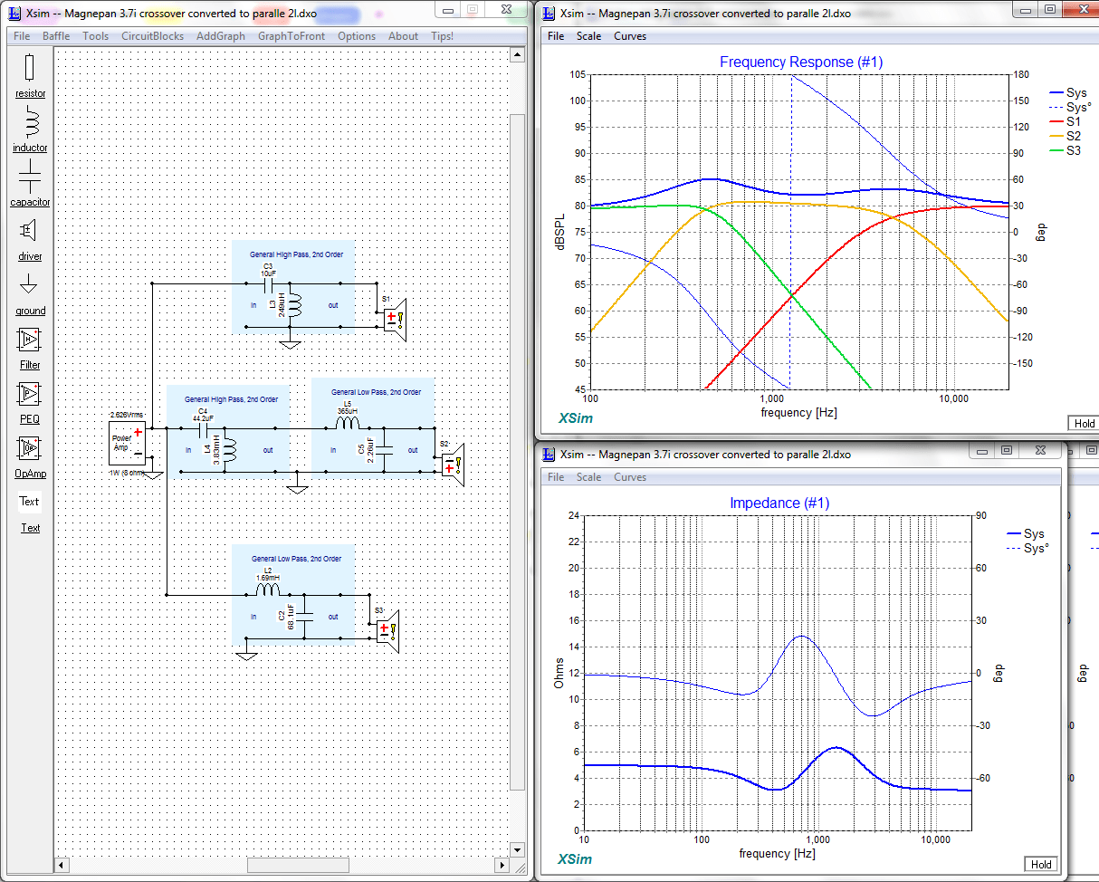1099x882 pixels.
Task: Click the red S1 legend swatch
Action: pos(1056,121)
